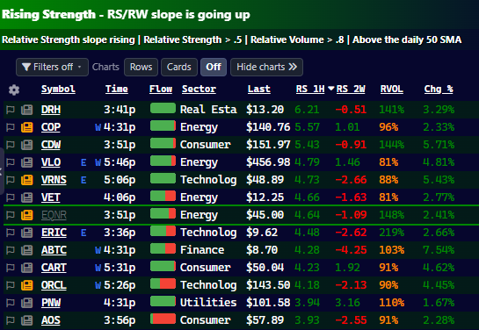479x330 pixels.
Task: Open the orange news icon for VRNS
Action: (x=27, y=180)
